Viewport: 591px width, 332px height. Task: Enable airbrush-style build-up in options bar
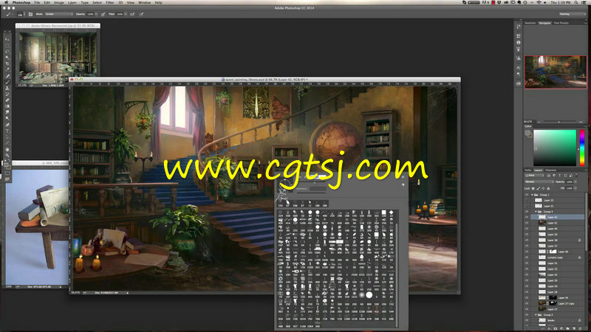click(x=132, y=14)
